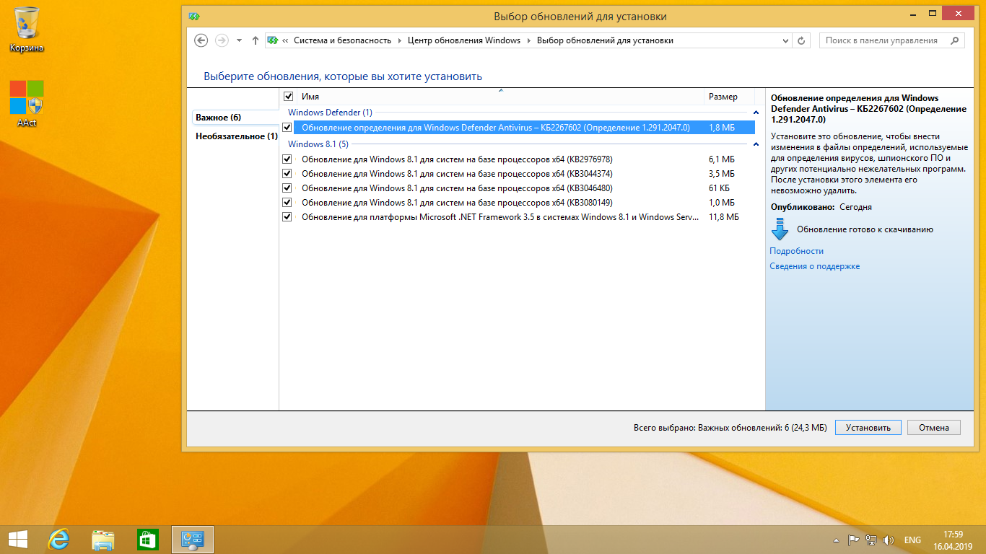Click the blue download arrow icon
The image size is (986, 554).
pyautogui.click(x=780, y=229)
